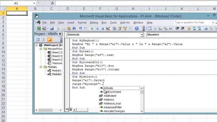Open the Insert UserForm dropdown arrow
This screenshot has height=122, width=217.
[48, 28]
